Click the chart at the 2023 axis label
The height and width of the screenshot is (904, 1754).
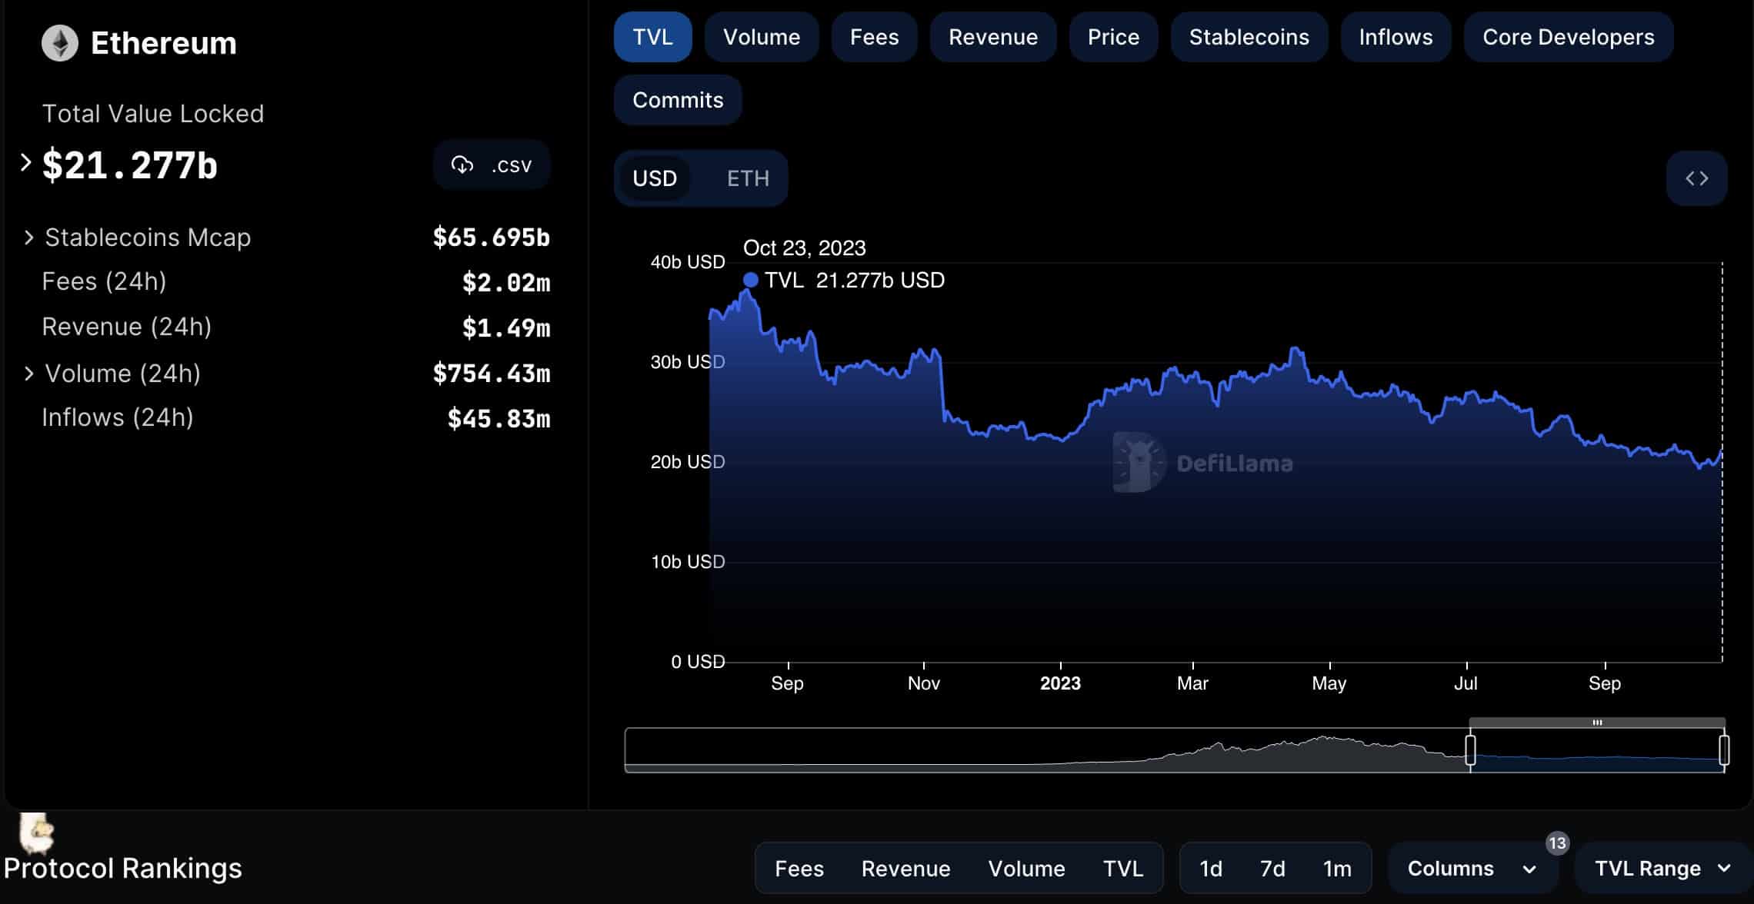1060,683
